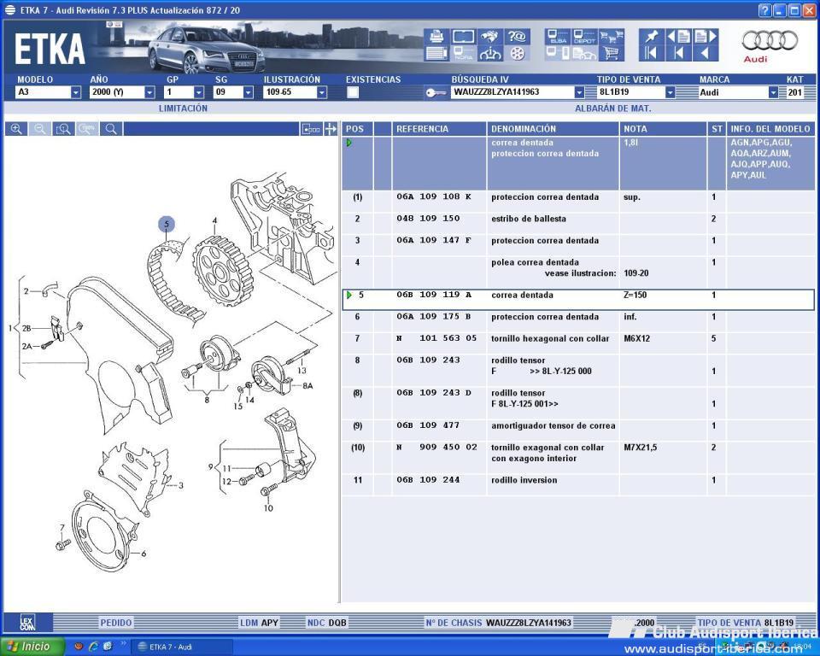The image size is (820, 656).
Task: Click the rounded rectangle frame icon
Action: click(463, 36)
